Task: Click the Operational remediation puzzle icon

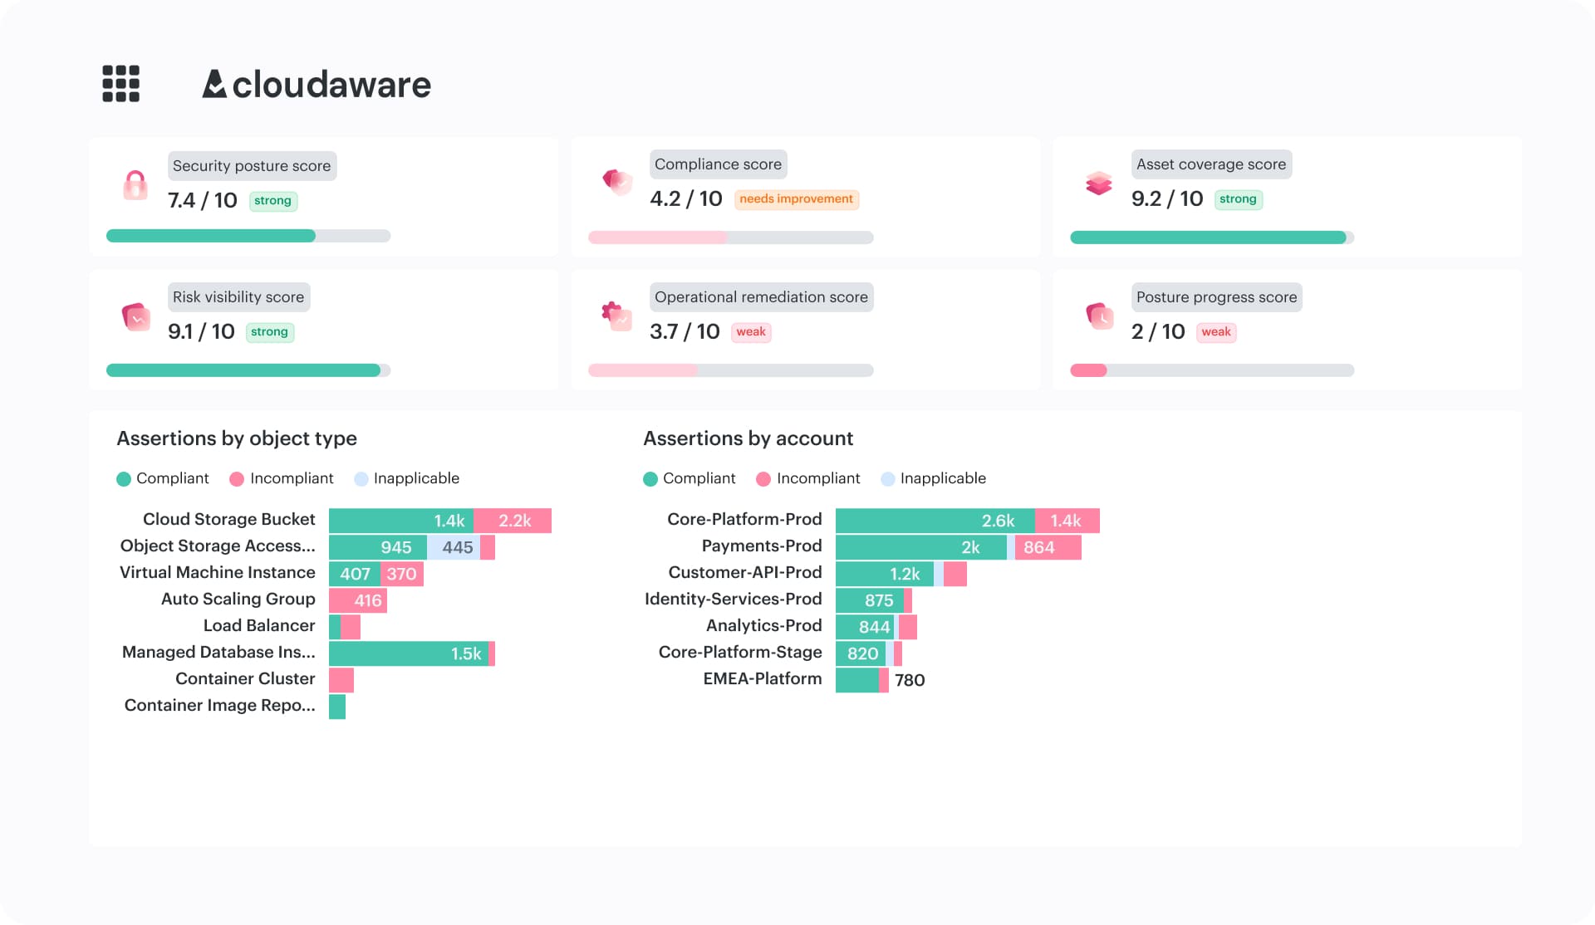Action: pos(617,316)
